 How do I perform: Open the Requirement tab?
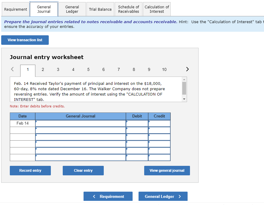pyautogui.click(x=15, y=9)
